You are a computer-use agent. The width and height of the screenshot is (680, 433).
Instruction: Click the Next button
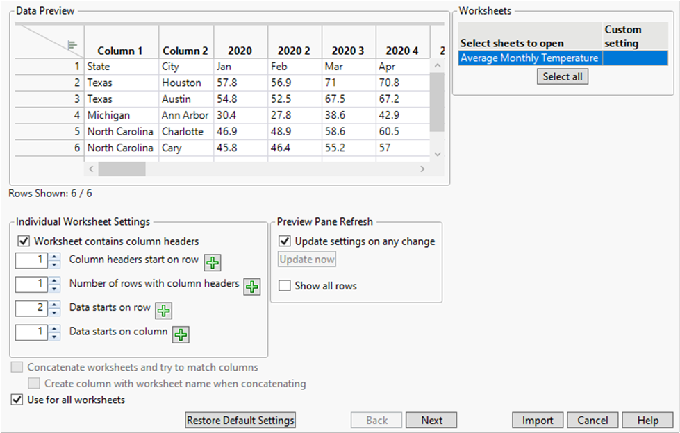431,420
